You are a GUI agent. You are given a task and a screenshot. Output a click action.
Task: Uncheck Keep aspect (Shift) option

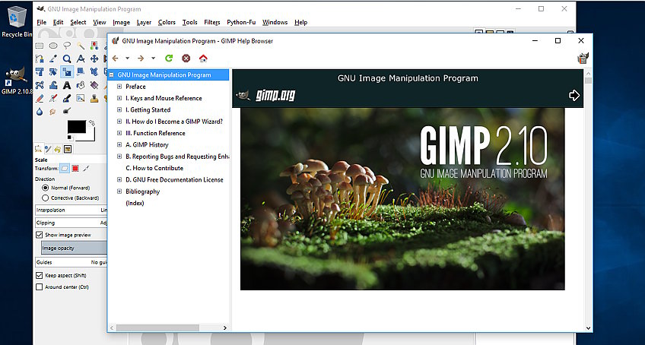coord(40,275)
